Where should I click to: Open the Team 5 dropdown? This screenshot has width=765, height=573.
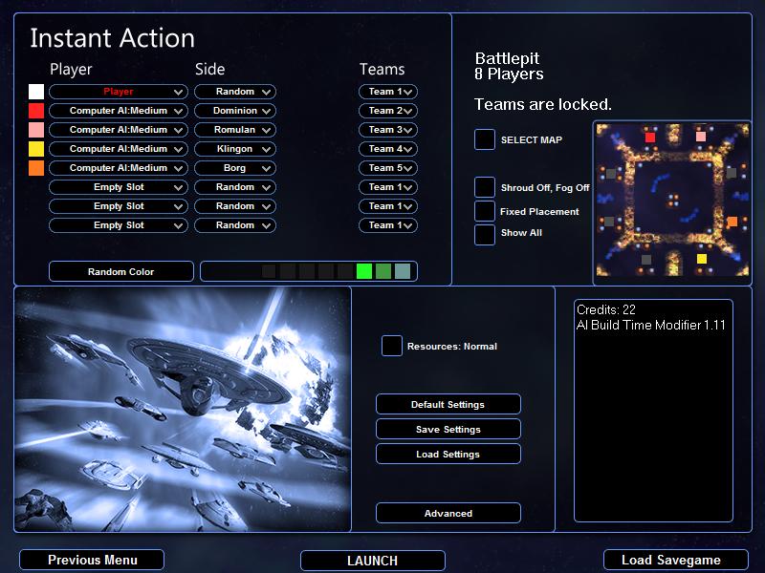click(388, 168)
